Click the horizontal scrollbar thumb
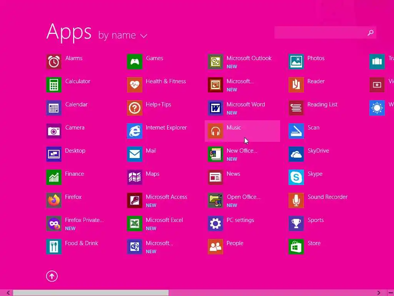Image resolution: width=394 pixels, height=296 pixels. coord(91,293)
